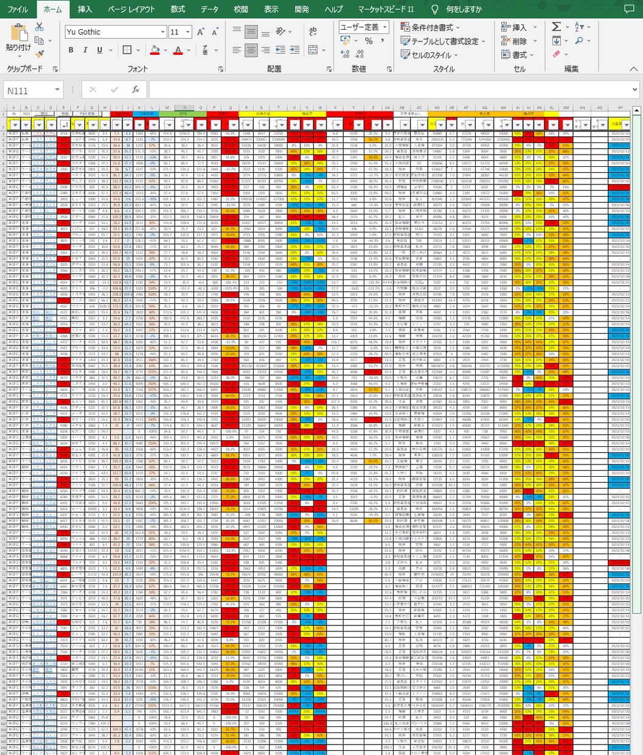Click the text orientation icon

click(x=280, y=31)
